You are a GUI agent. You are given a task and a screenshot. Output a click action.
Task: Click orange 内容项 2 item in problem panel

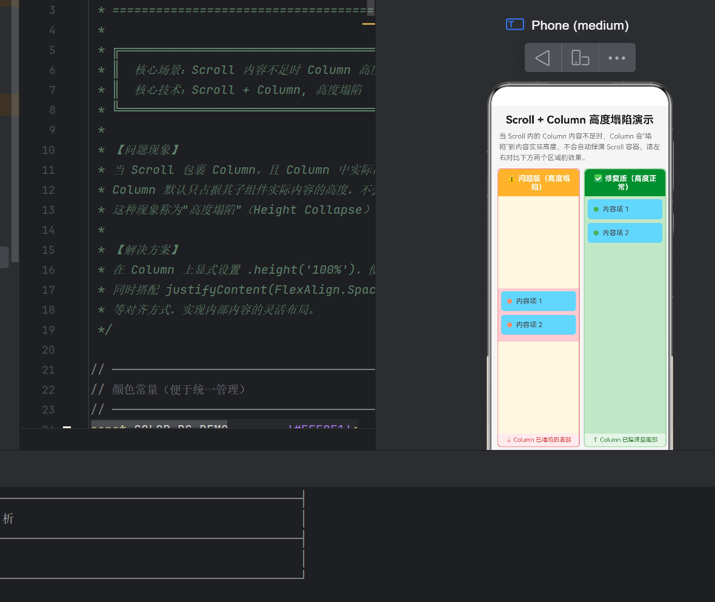pos(539,325)
